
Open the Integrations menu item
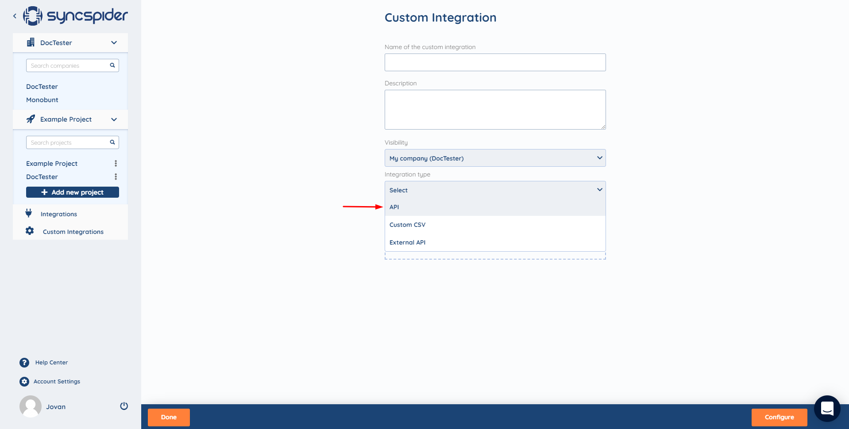(59, 214)
